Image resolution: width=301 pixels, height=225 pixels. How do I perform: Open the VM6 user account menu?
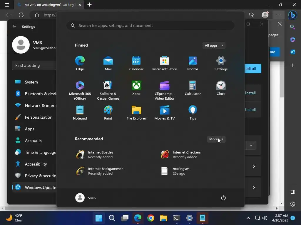(x=86, y=198)
